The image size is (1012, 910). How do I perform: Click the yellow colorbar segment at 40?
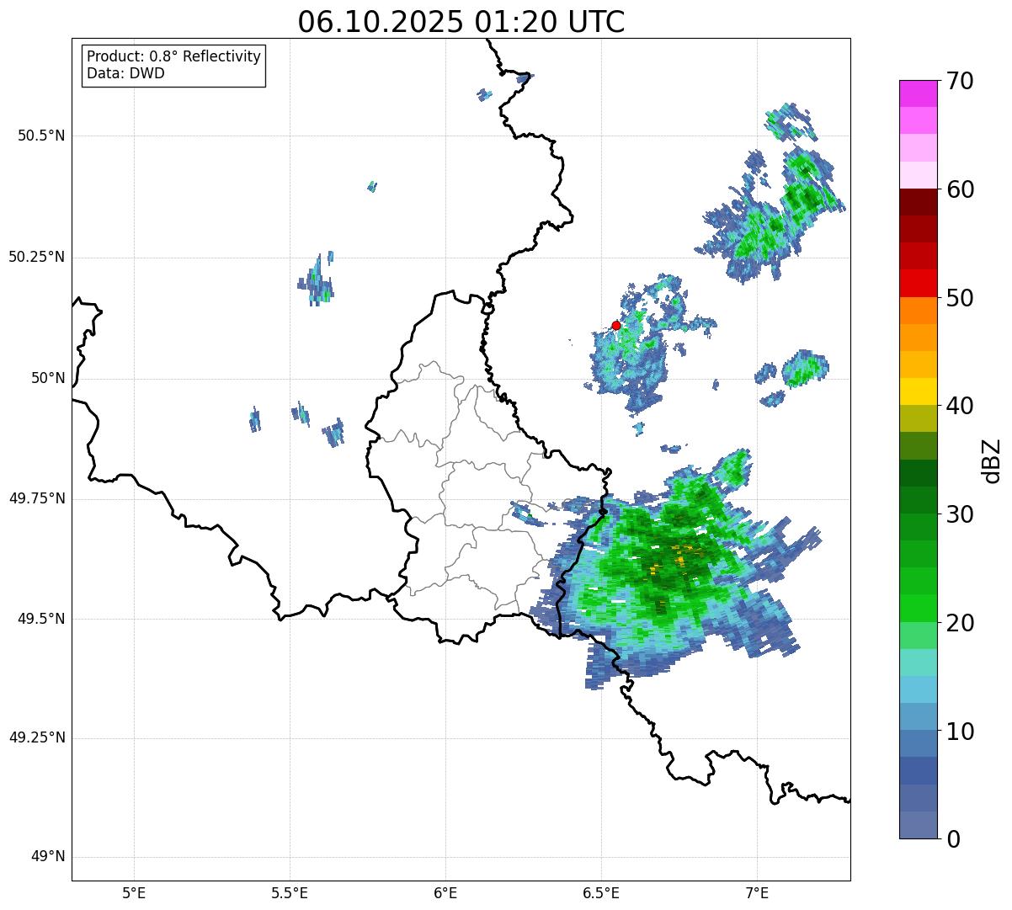(918, 391)
